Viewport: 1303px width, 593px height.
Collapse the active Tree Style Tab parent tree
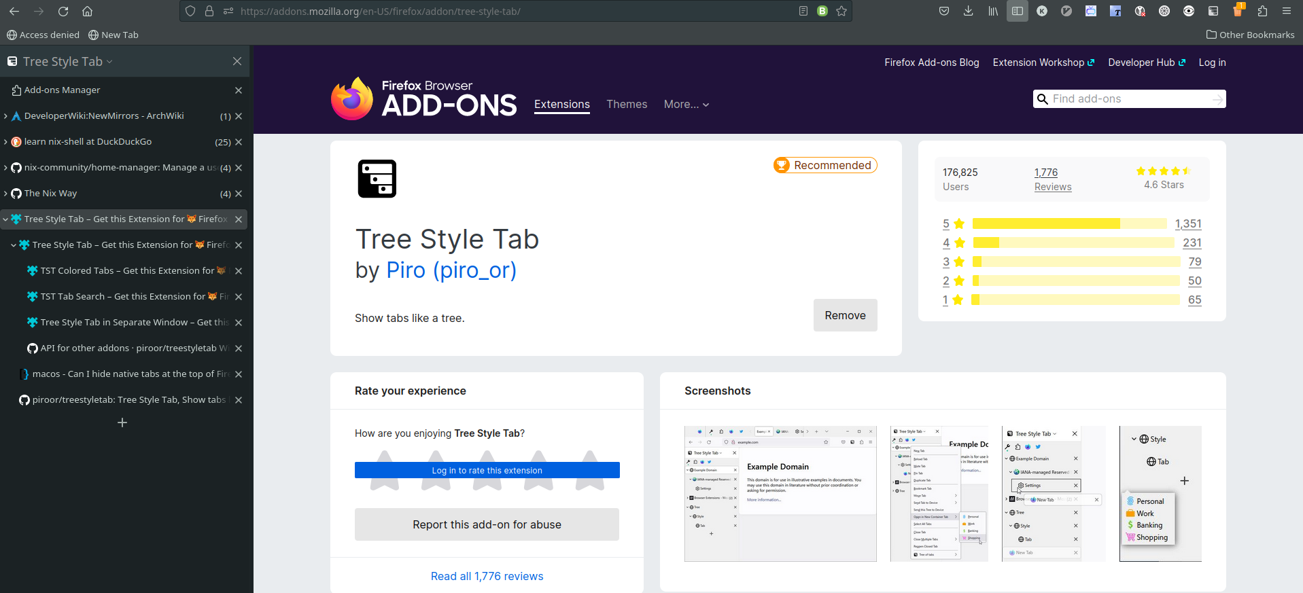point(5,219)
